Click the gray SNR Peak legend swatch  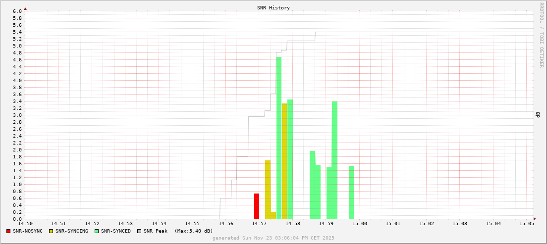pyautogui.click(x=139, y=231)
